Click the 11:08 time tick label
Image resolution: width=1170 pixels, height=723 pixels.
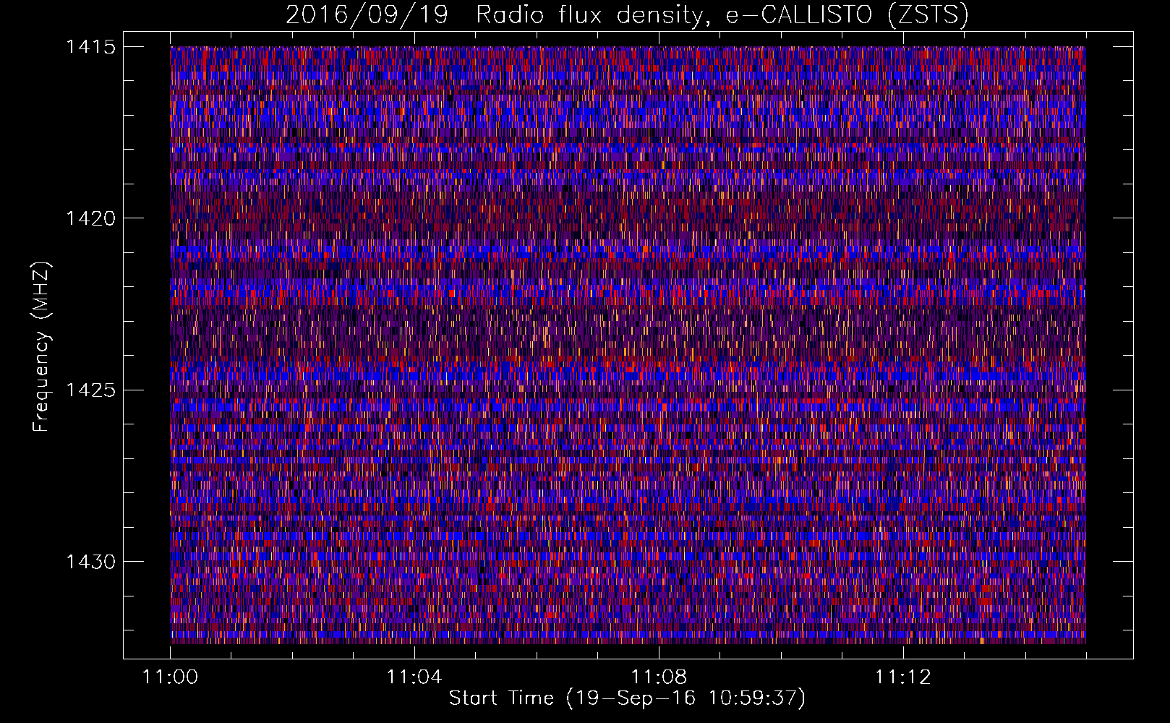[659, 677]
